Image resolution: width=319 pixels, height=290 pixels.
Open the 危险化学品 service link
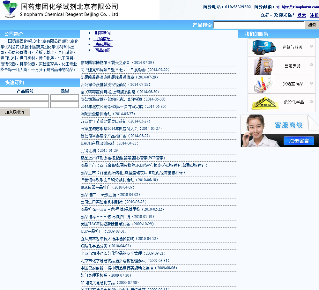[293, 102]
